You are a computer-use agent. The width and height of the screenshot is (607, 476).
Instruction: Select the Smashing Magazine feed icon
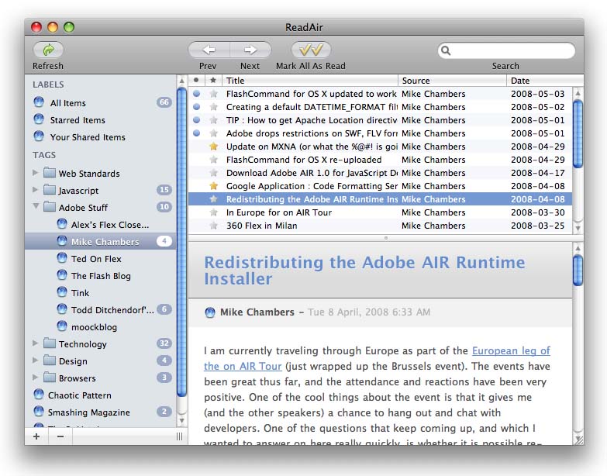tap(38, 412)
